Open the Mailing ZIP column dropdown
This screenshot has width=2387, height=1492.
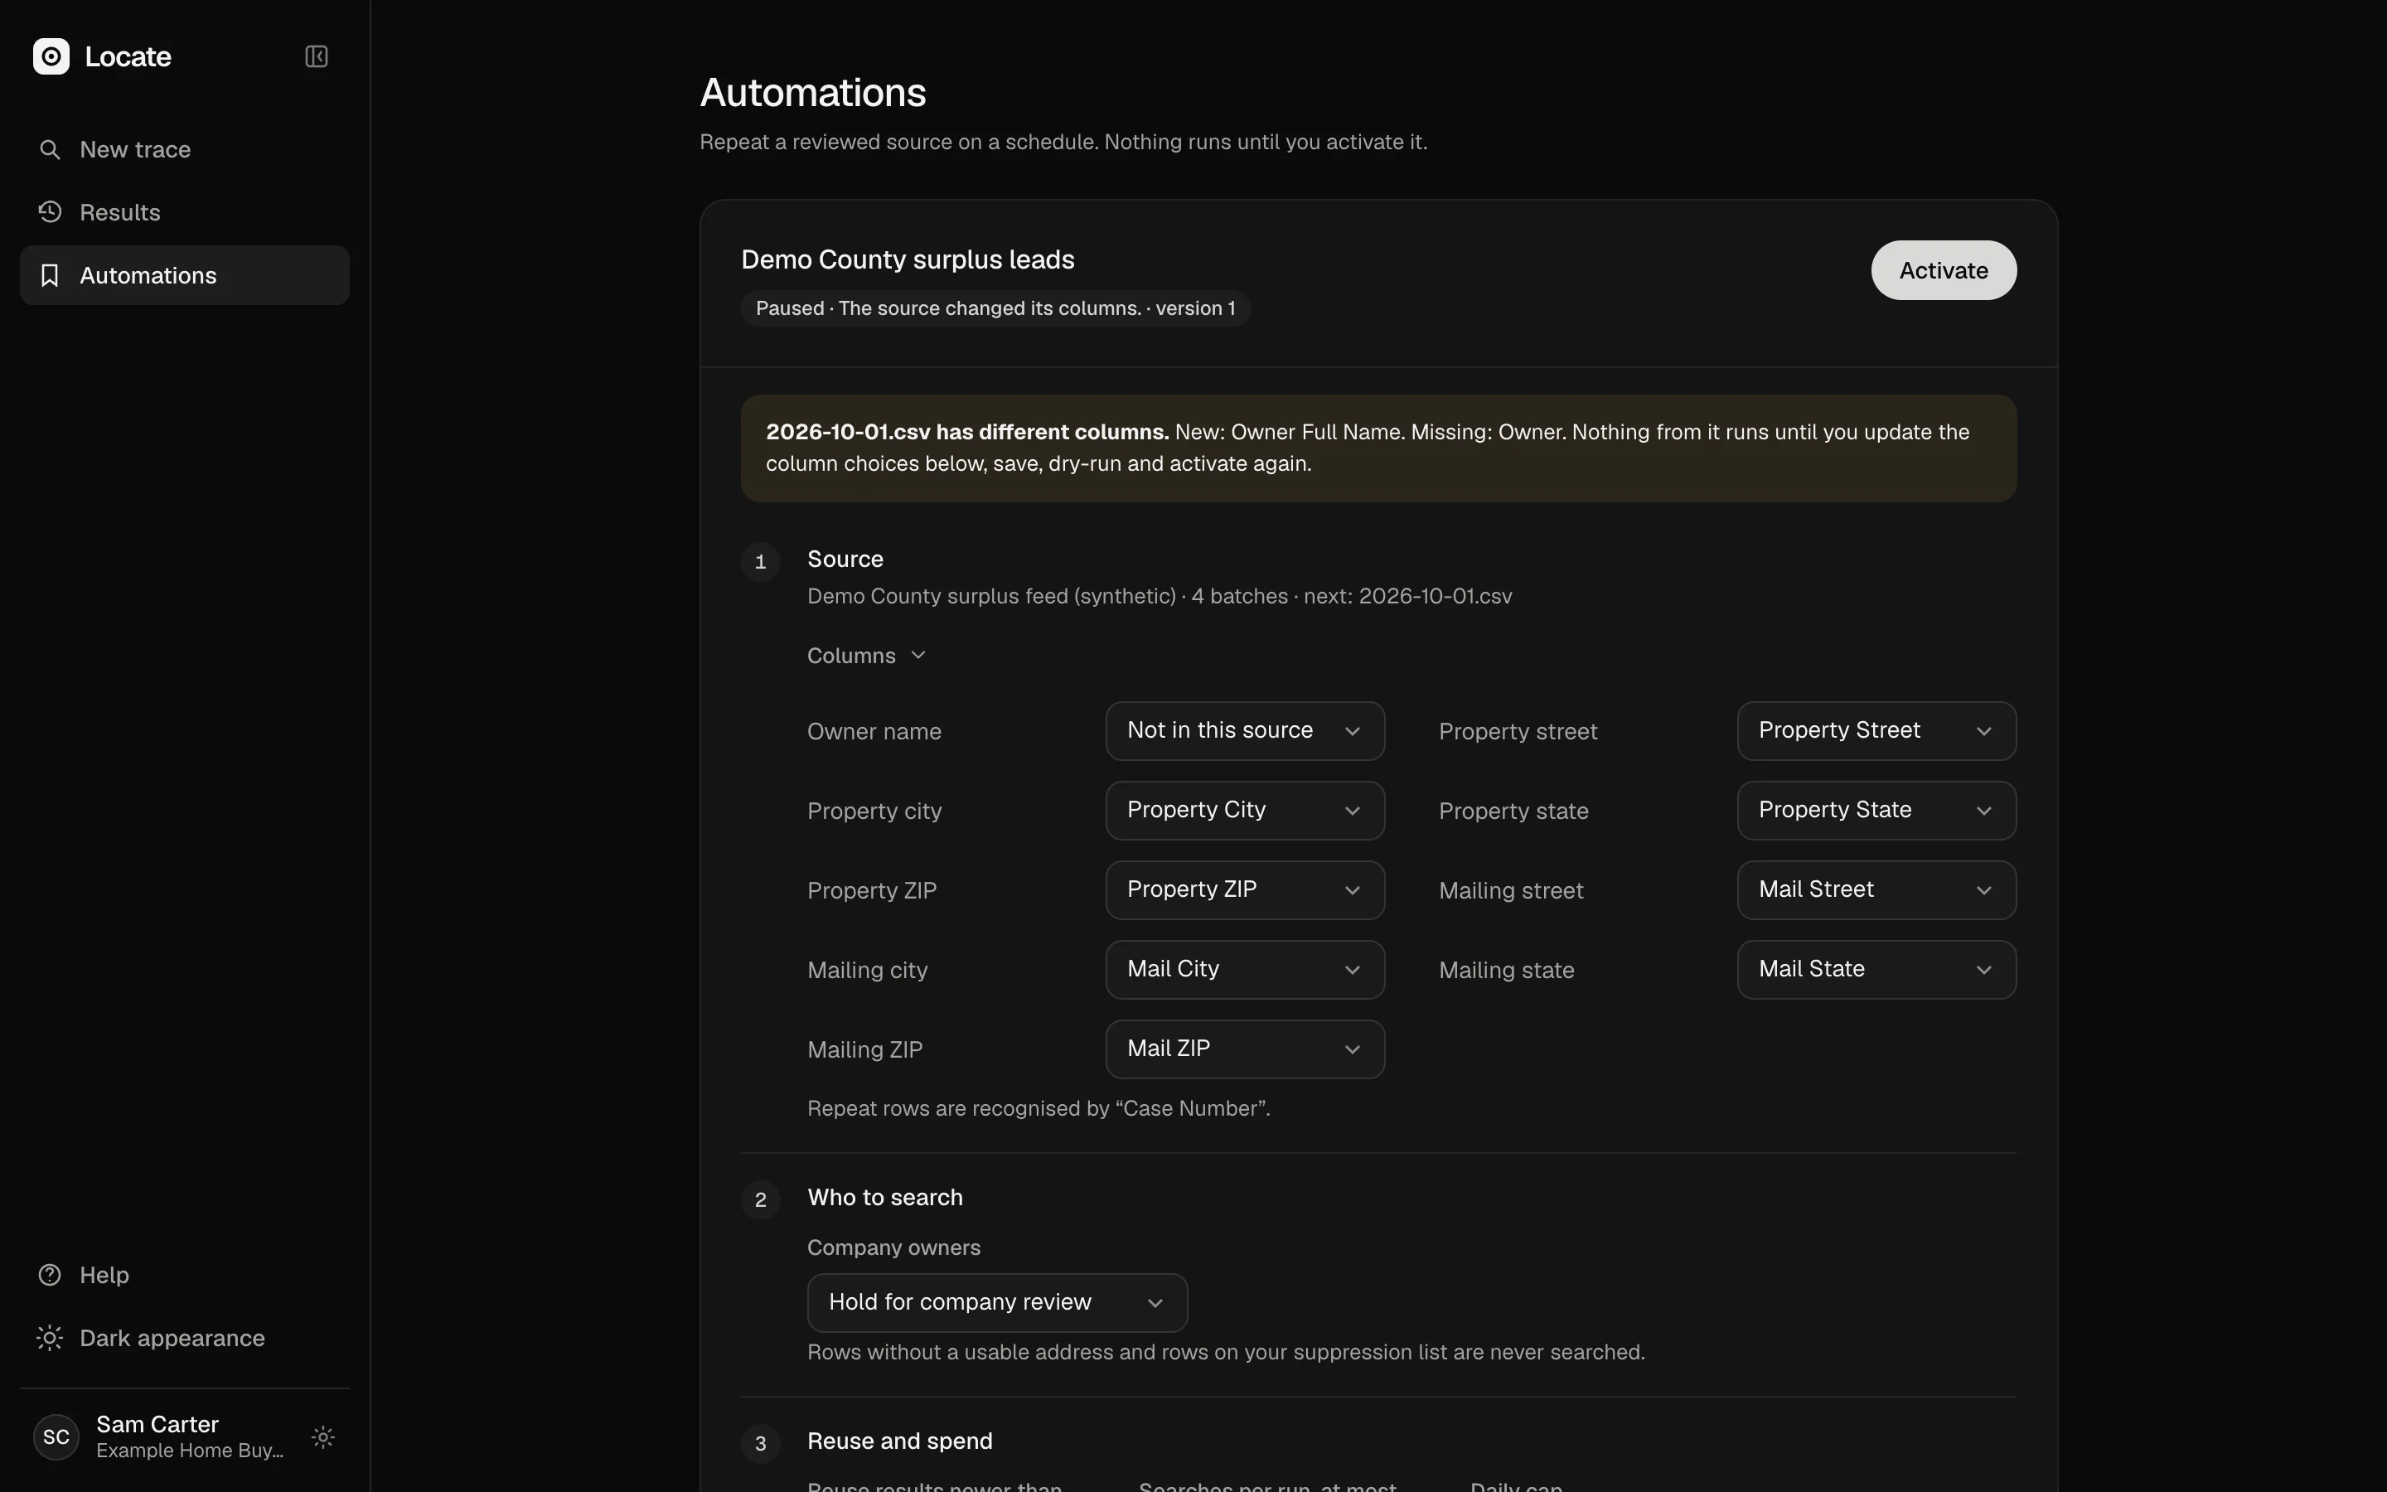click(x=1245, y=1049)
